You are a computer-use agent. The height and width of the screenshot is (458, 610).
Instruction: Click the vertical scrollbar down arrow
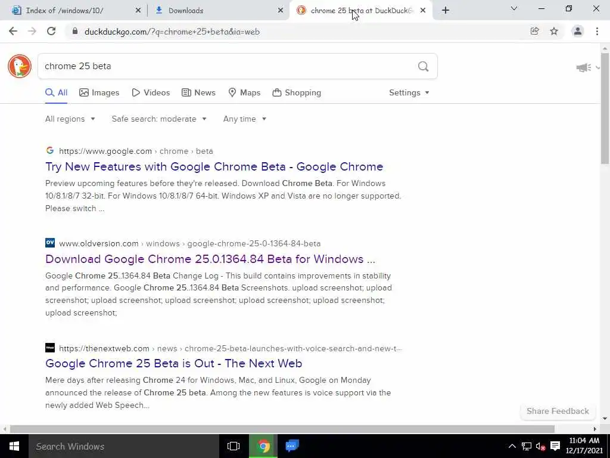(605, 419)
